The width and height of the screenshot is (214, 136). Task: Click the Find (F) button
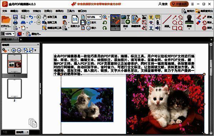point(188,11)
